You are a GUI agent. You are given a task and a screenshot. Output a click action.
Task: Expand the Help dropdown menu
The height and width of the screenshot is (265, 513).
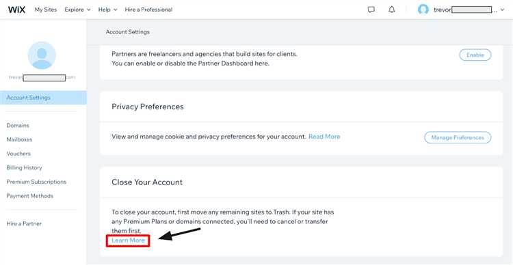pyautogui.click(x=107, y=10)
